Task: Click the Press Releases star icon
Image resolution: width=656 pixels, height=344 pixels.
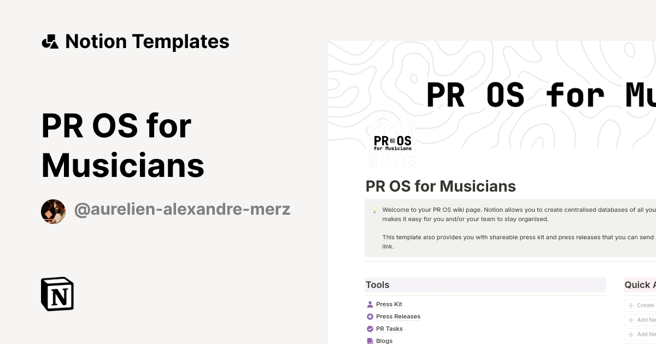Action: 370,317
